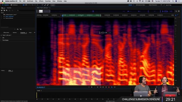
Task: Open the Help menu
Action: coord(65,1)
